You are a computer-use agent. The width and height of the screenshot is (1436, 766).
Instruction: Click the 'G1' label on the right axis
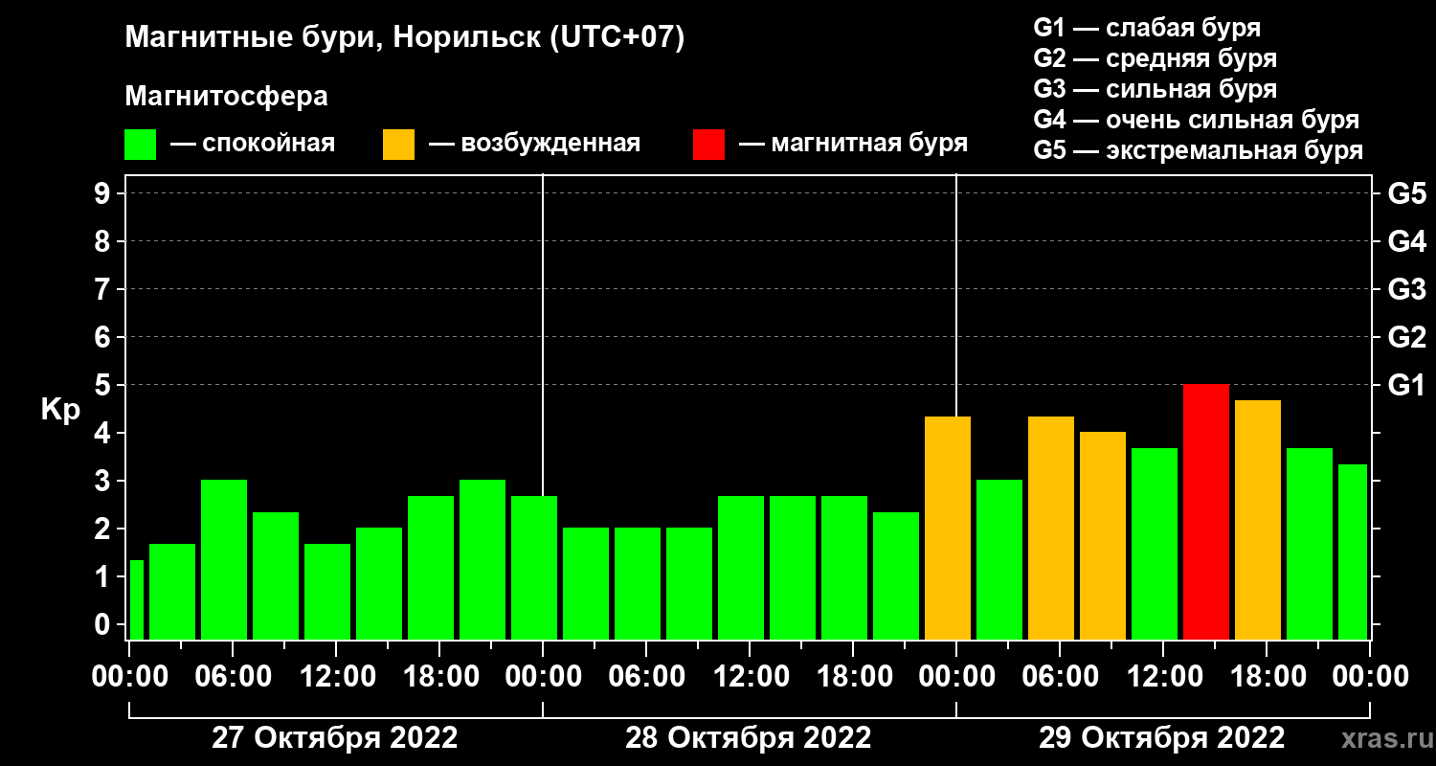1406,385
